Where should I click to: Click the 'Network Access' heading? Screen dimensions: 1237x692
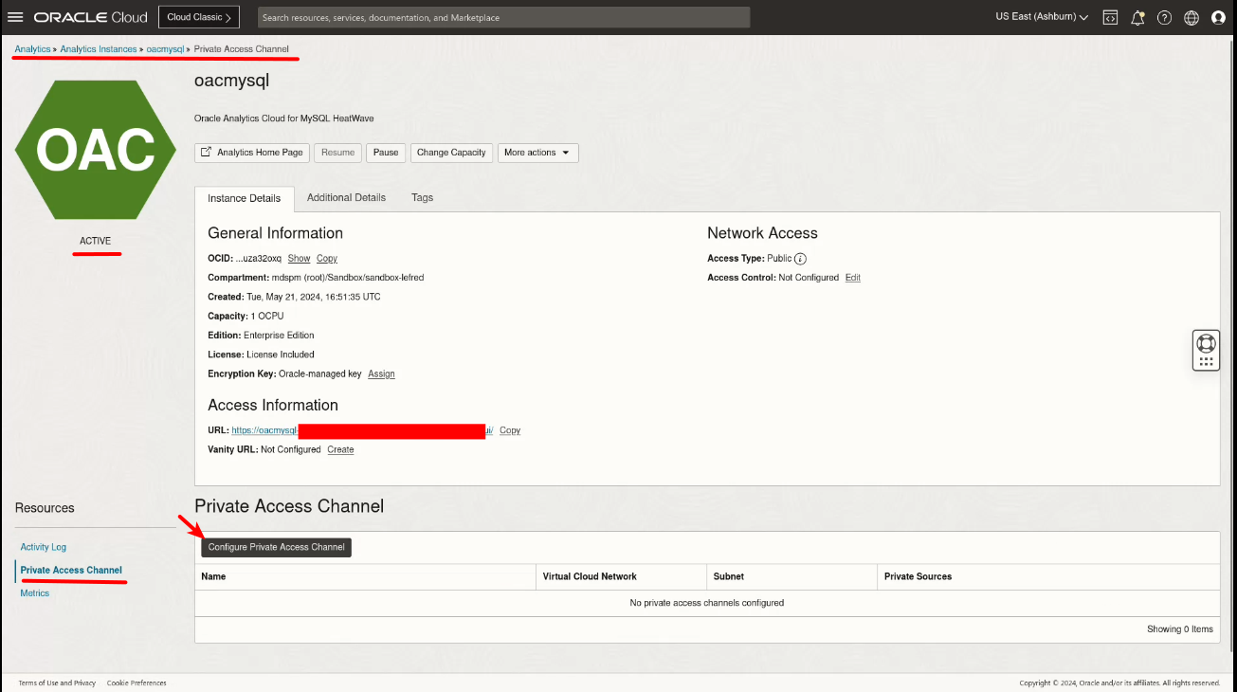762,233
